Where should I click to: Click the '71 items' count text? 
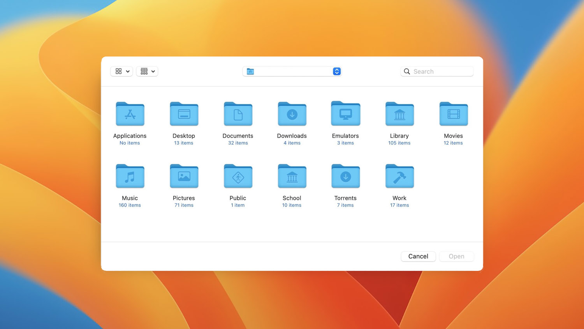(x=184, y=205)
